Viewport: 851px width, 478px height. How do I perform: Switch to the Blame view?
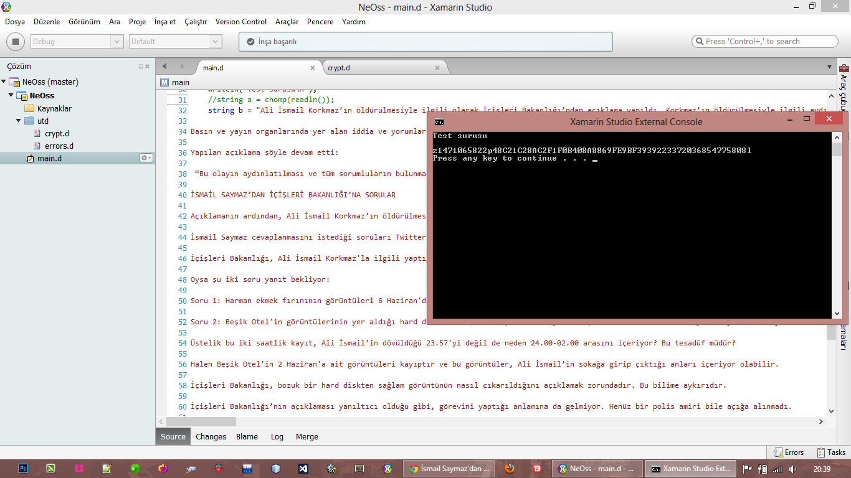pos(247,436)
